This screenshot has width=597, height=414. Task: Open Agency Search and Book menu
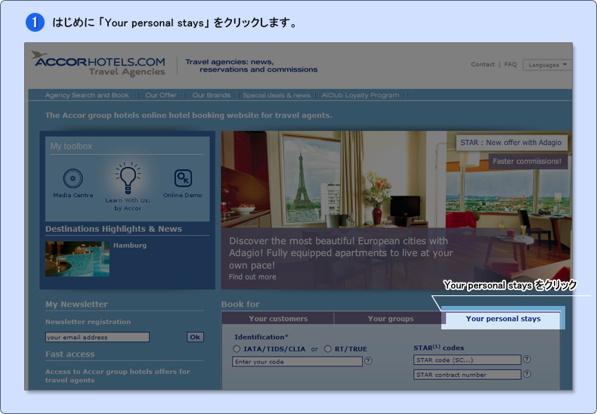87,95
